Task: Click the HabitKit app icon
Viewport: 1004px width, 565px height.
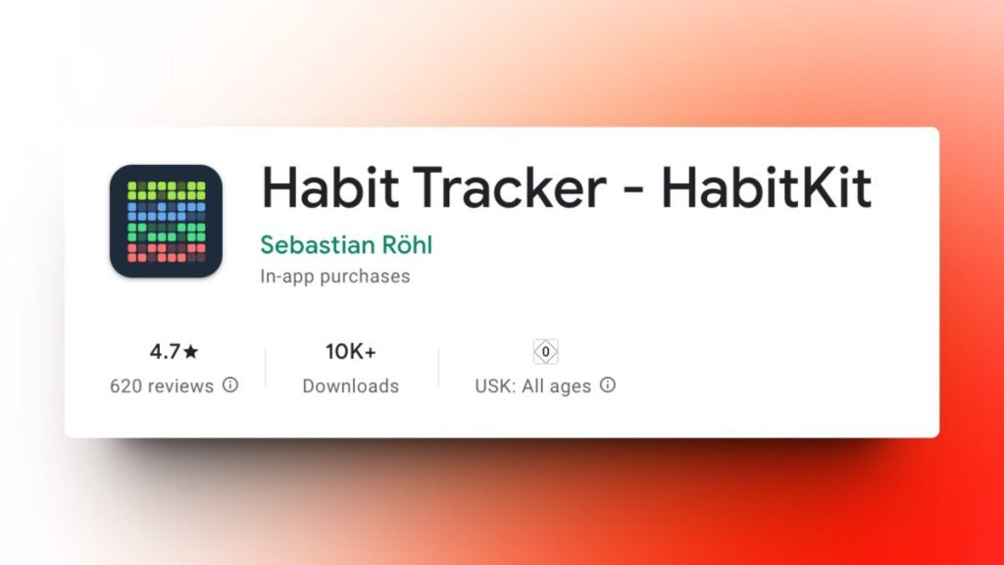Action: point(166,221)
